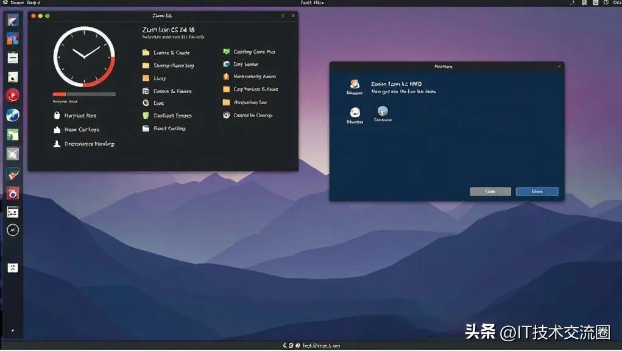Click the gray button in the blue dialog
Screen dimensions: 622x351
(x=490, y=191)
